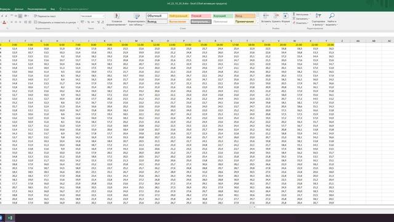Expand Объединить и поместить в центре arrow

(x=78, y=22)
